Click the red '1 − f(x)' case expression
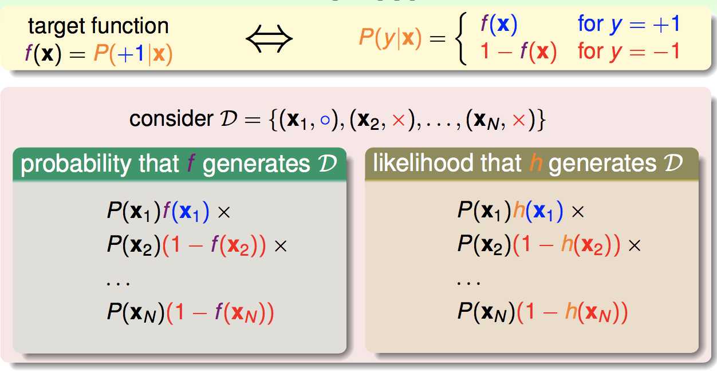 [x=518, y=52]
